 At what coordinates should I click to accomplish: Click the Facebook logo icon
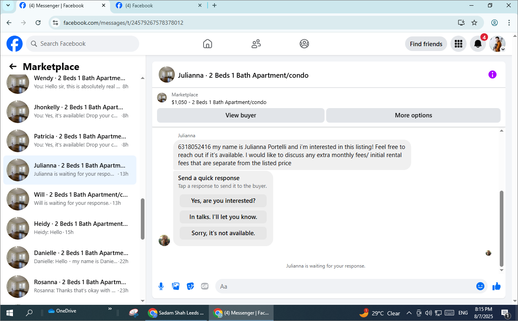pyautogui.click(x=15, y=44)
